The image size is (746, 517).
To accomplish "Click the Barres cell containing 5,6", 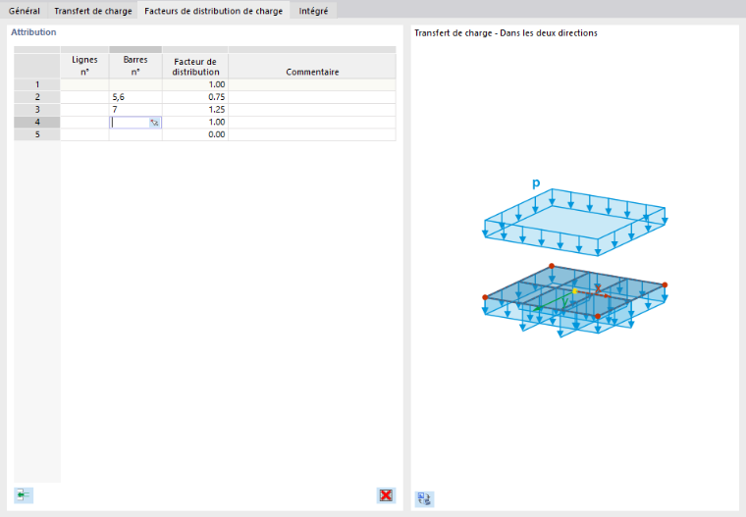I will 135,97.
